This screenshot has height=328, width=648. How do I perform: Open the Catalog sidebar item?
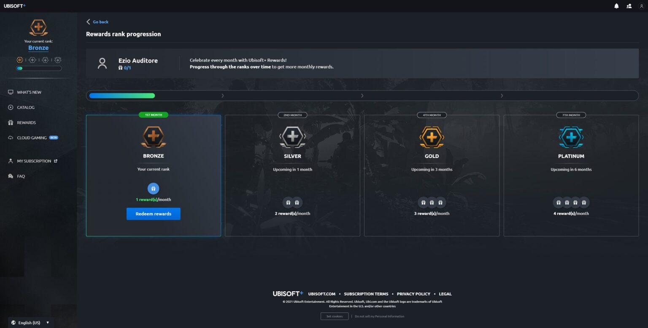pyautogui.click(x=25, y=107)
